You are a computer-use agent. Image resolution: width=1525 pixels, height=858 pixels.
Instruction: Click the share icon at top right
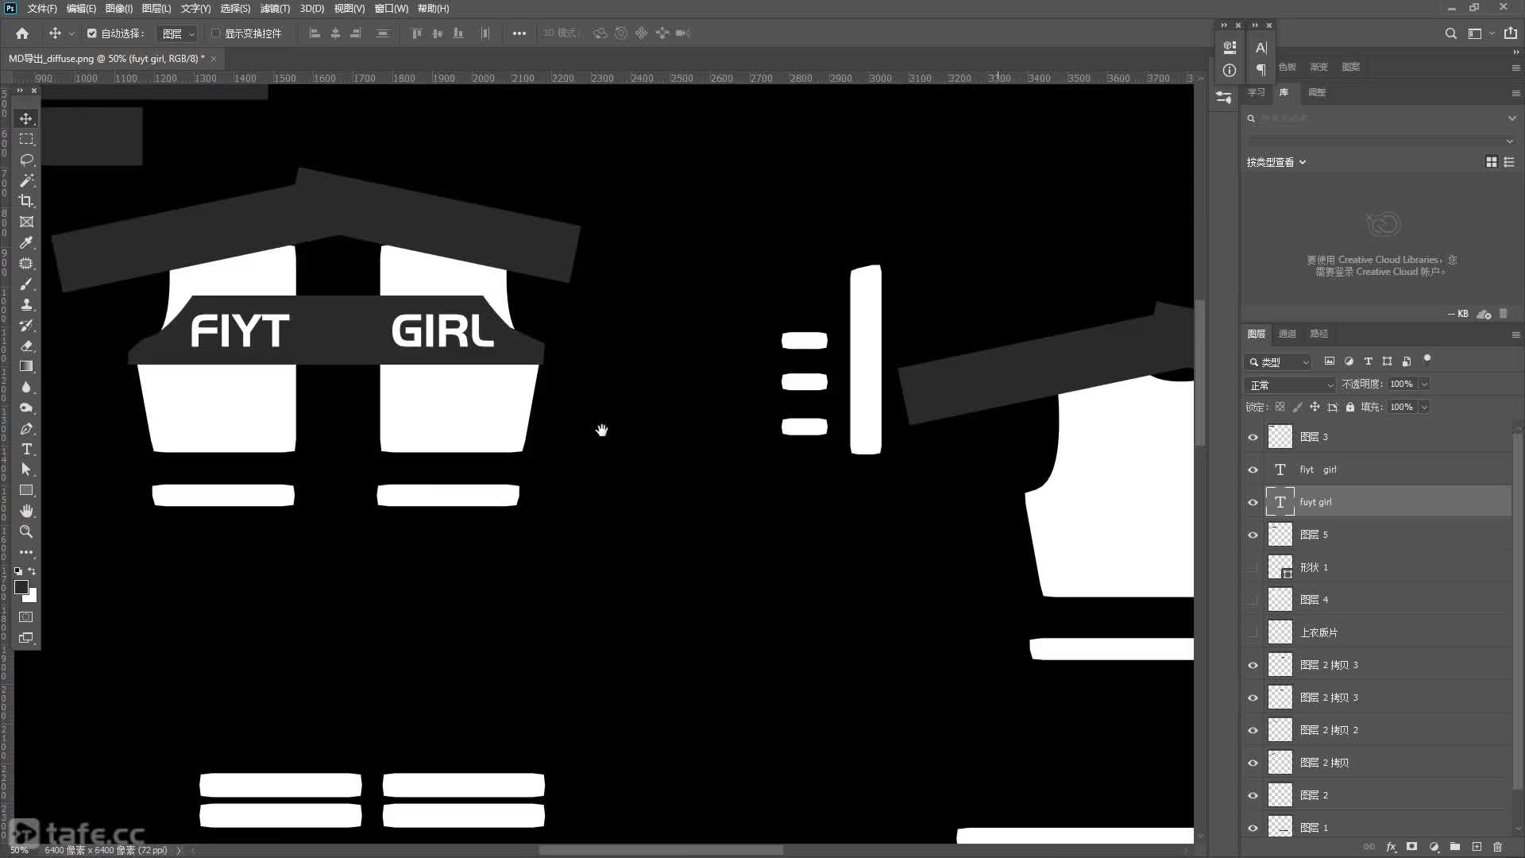pyautogui.click(x=1510, y=33)
